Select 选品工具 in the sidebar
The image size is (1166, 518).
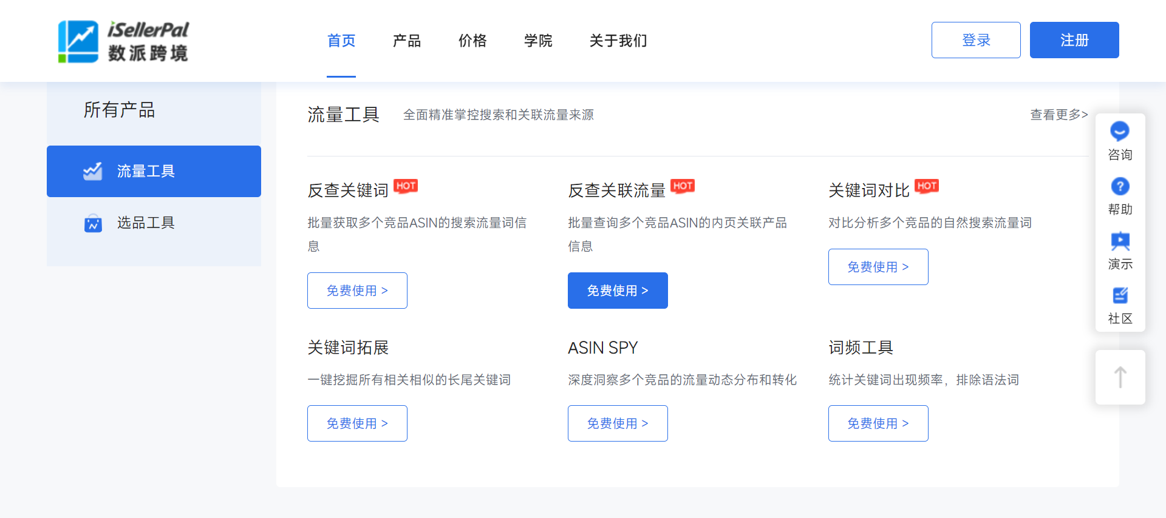[x=154, y=223]
